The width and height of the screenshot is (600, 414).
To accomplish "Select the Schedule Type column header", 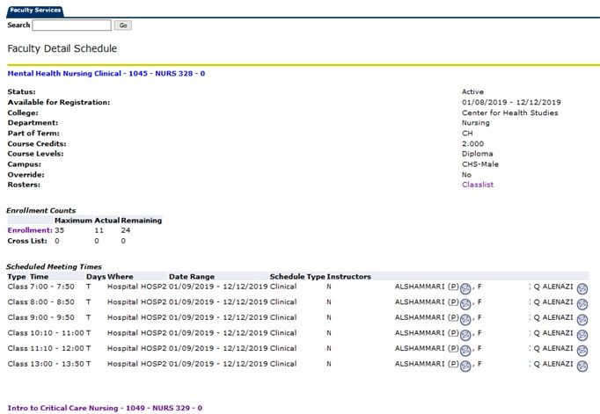I will [x=297, y=276].
